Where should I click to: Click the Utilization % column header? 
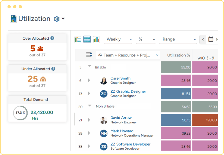tap(178, 55)
